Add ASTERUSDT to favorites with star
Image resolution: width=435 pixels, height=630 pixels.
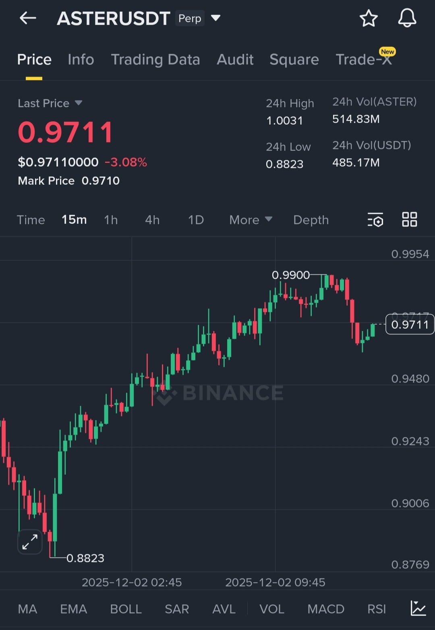point(368,19)
